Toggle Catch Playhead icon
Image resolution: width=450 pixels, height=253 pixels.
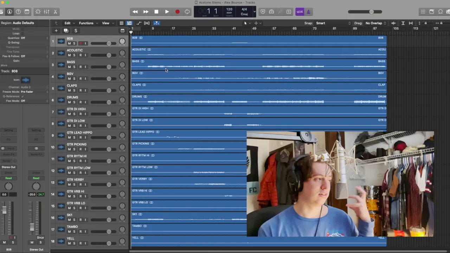(157, 23)
